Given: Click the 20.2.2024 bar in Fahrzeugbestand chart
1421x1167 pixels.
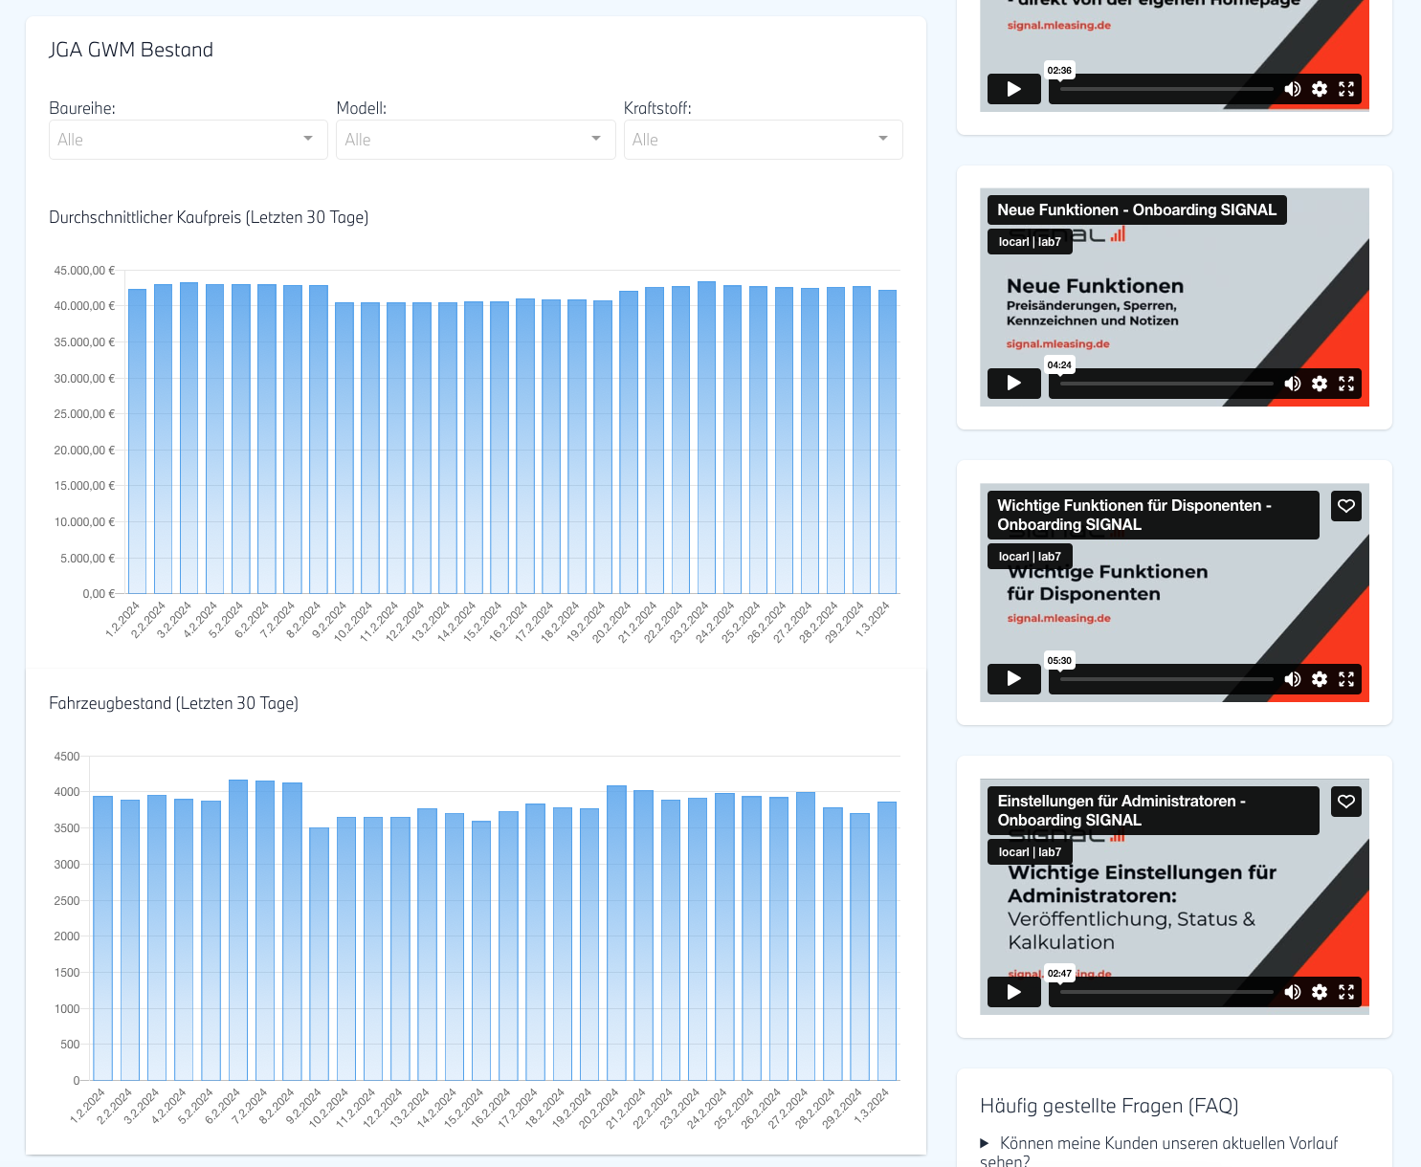Looking at the screenshot, I should coord(616,933).
